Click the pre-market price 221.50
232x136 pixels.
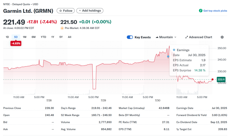pos(69,22)
